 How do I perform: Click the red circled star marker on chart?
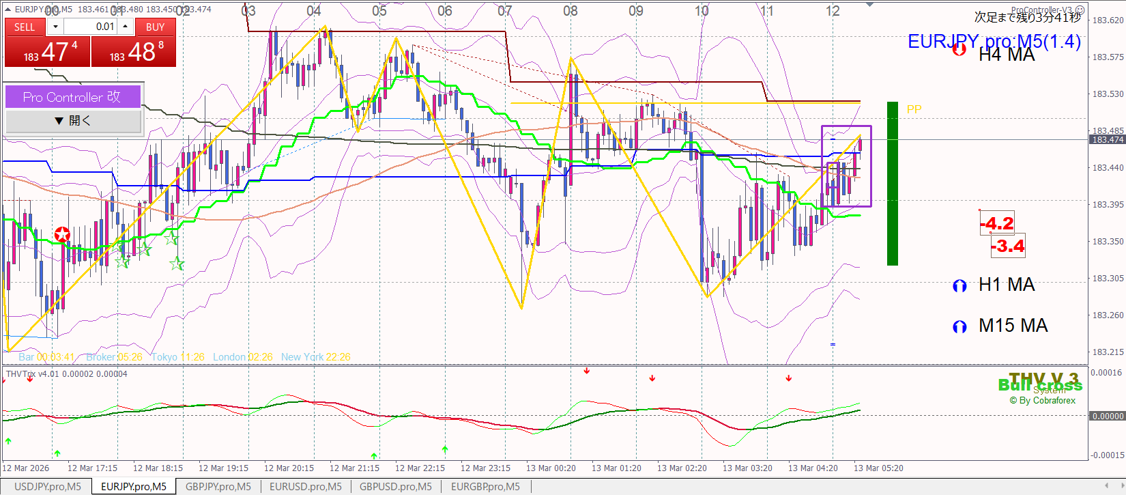click(x=62, y=235)
